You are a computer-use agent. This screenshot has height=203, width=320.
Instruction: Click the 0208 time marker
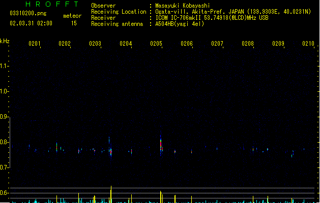pyautogui.click(x=248, y=44)
